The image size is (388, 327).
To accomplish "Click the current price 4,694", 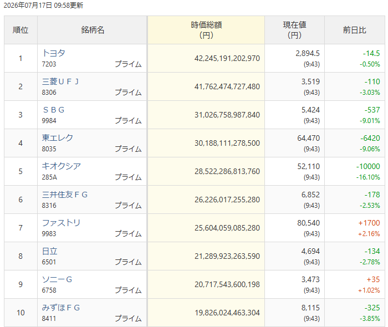I will point(310,251).
